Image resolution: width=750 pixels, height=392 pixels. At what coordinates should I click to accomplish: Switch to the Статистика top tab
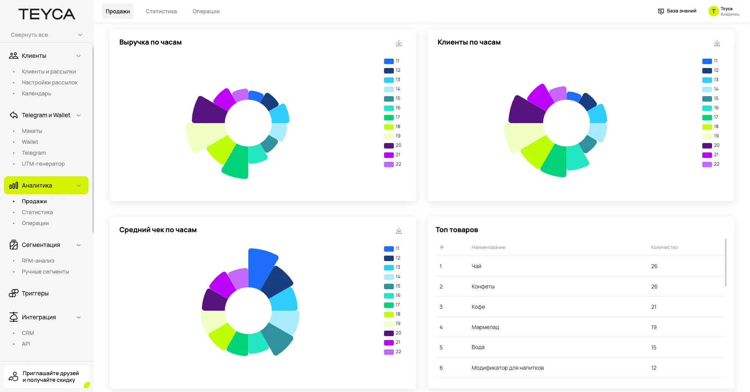click(161, 11)
